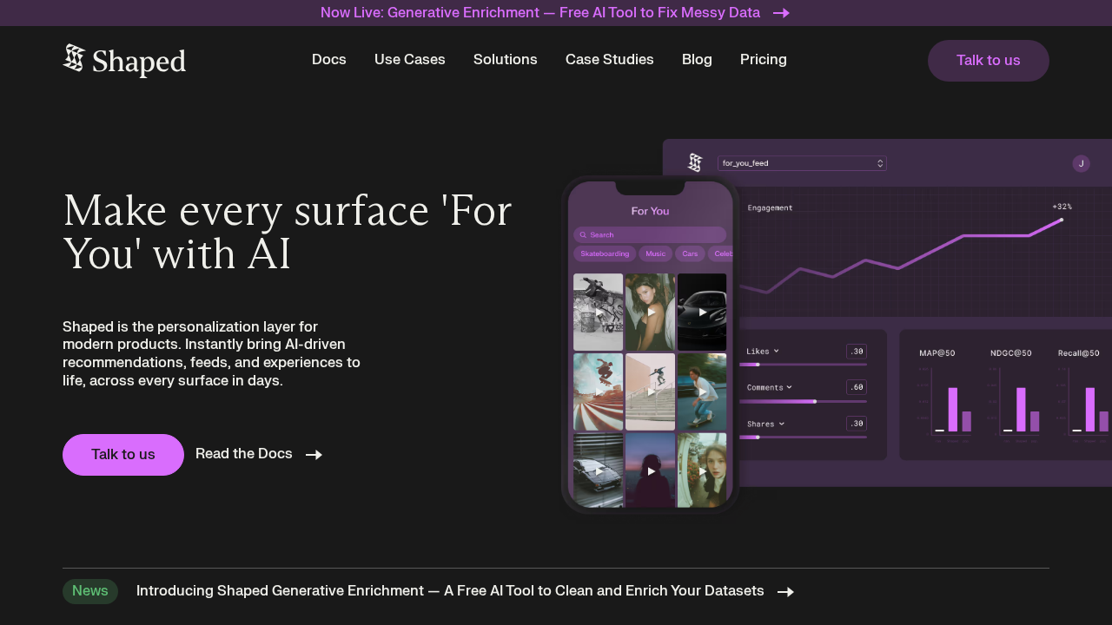Open the J user avatar in the dashboard
The height and width of the screenshot is (625, 1112).
(x=1081, y=163)
